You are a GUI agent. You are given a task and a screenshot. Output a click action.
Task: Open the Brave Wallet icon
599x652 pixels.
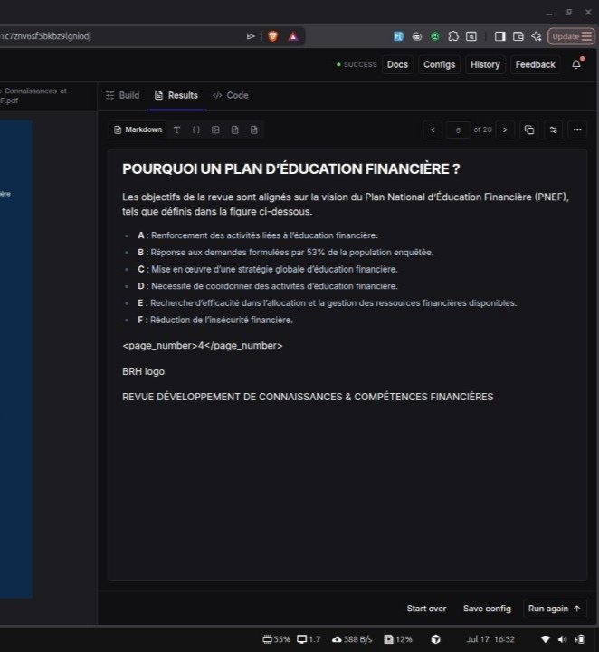click(518, 36)
